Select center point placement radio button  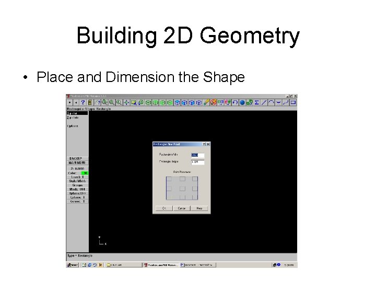coord(182,189)
